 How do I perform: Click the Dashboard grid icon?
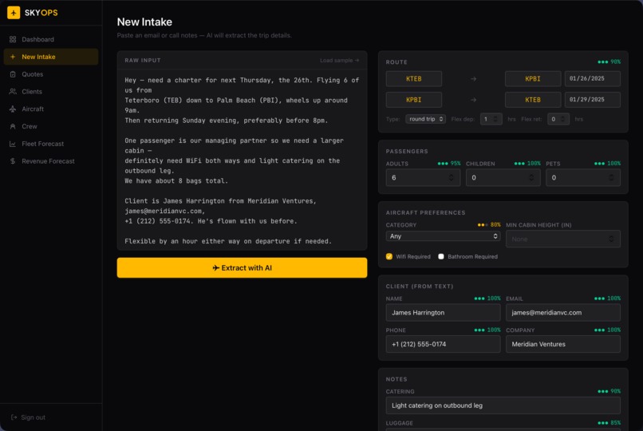tap(13, 39)
